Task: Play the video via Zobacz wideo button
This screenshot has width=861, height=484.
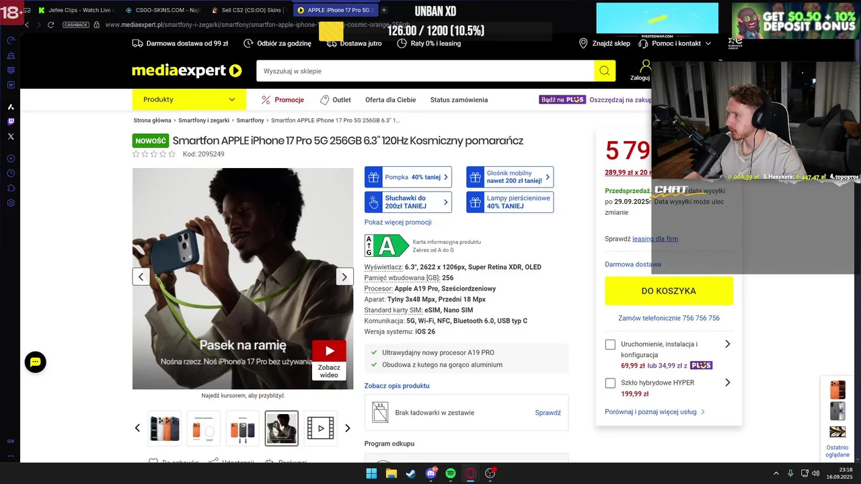Action: click(329, 360)
